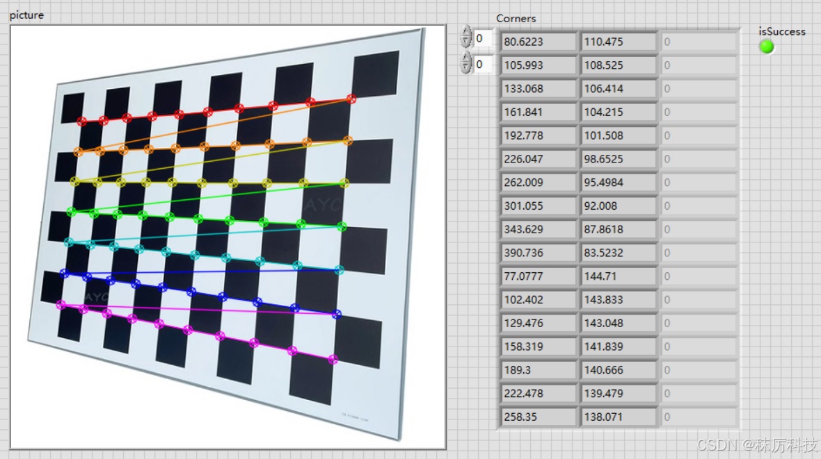Click the greyed 0 cell beside 92.008
821x459 pixels.
point(699,206)
